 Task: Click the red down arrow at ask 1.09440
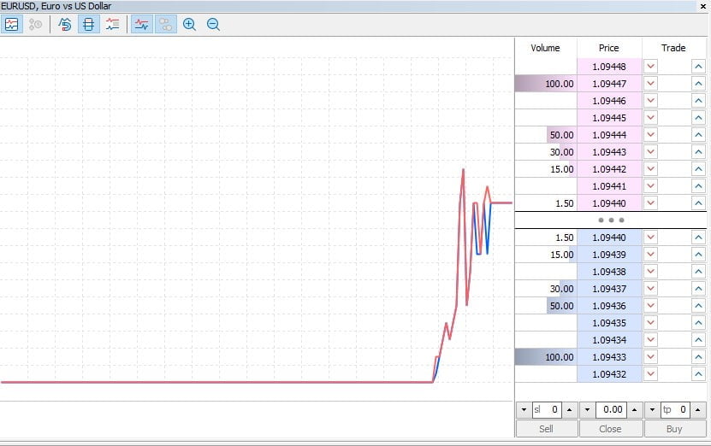(651, 203)
